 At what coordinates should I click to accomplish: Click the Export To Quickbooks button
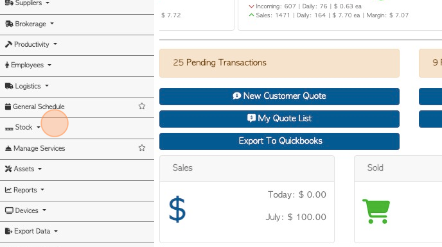coord(279,141)
